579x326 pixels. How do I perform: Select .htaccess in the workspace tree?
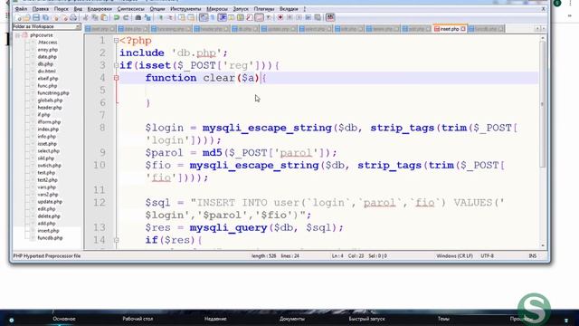(x=47, y=43)
